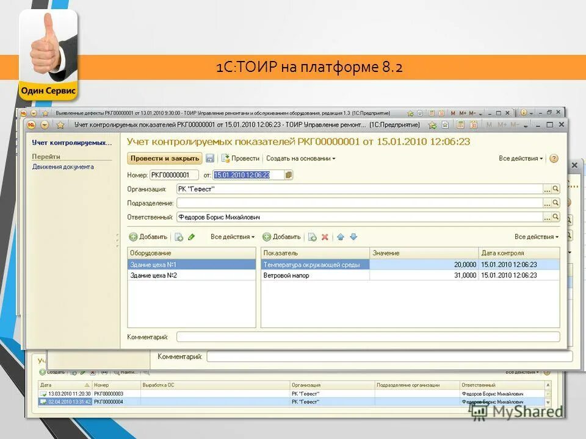The width and height of the screenshot is (586, 439).
Task: Click the Показатель column header
Action: click(x=316, y=252)
